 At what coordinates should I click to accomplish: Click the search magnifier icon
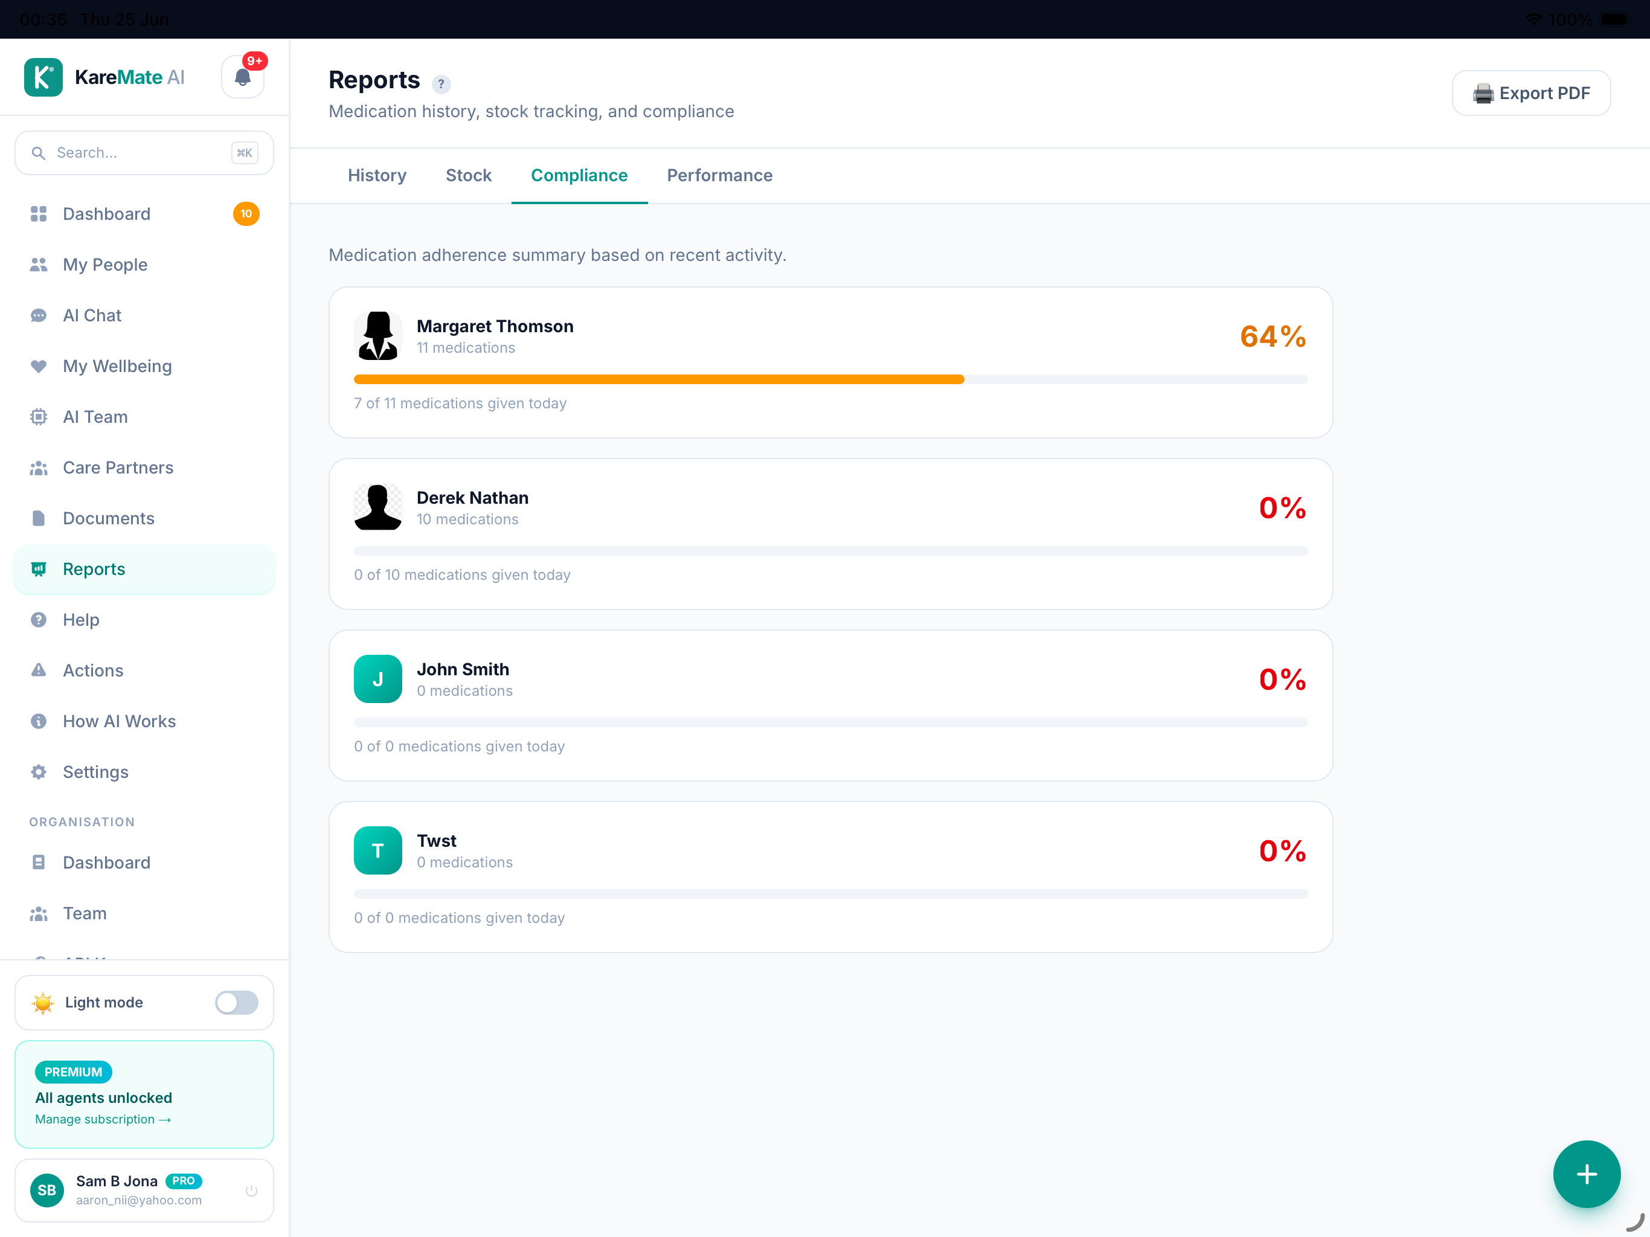coord(38,153)
